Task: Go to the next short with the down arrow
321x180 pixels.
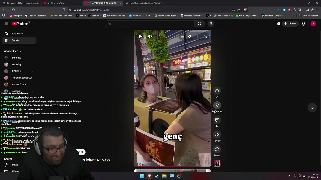Action: (x=312, y=108)
